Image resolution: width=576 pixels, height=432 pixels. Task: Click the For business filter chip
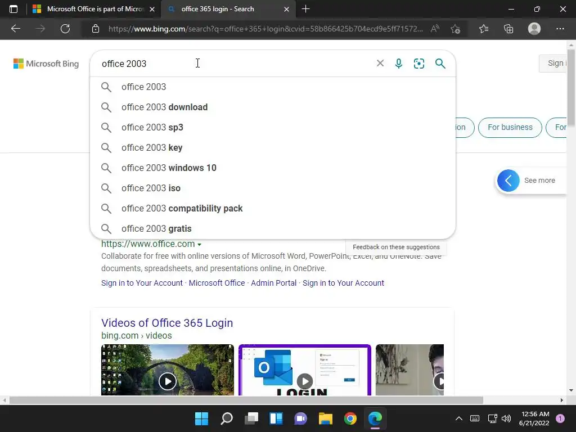[510, 128]
